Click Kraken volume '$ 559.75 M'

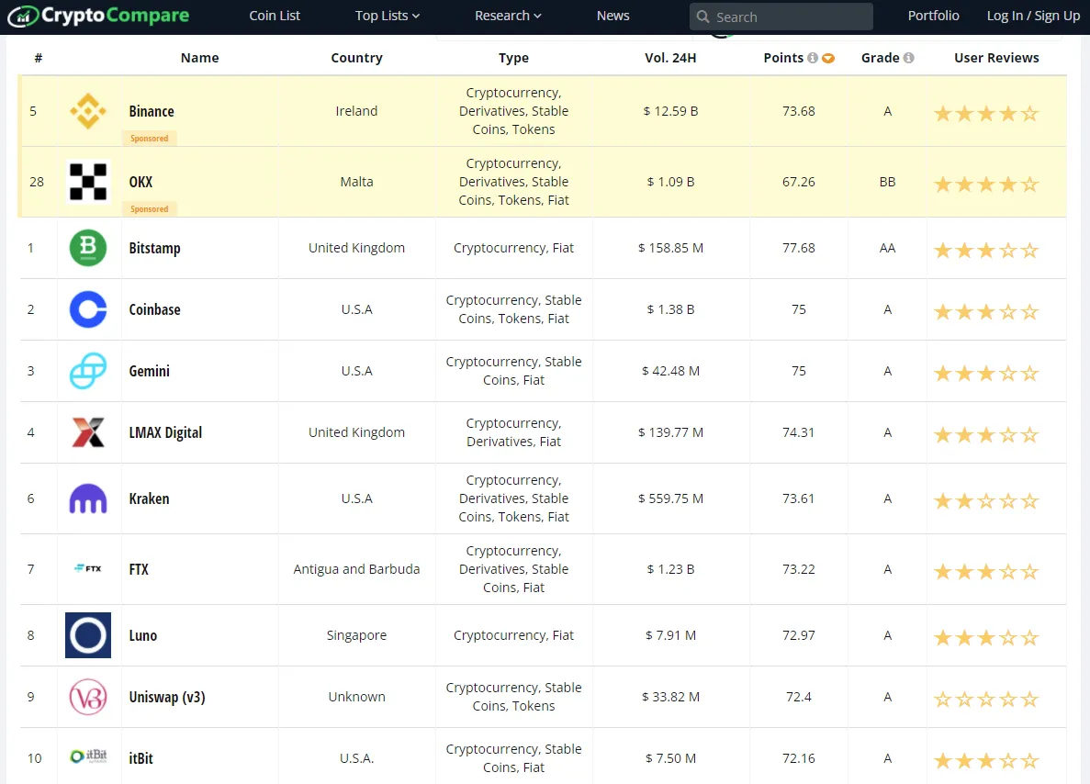point(670,498)
